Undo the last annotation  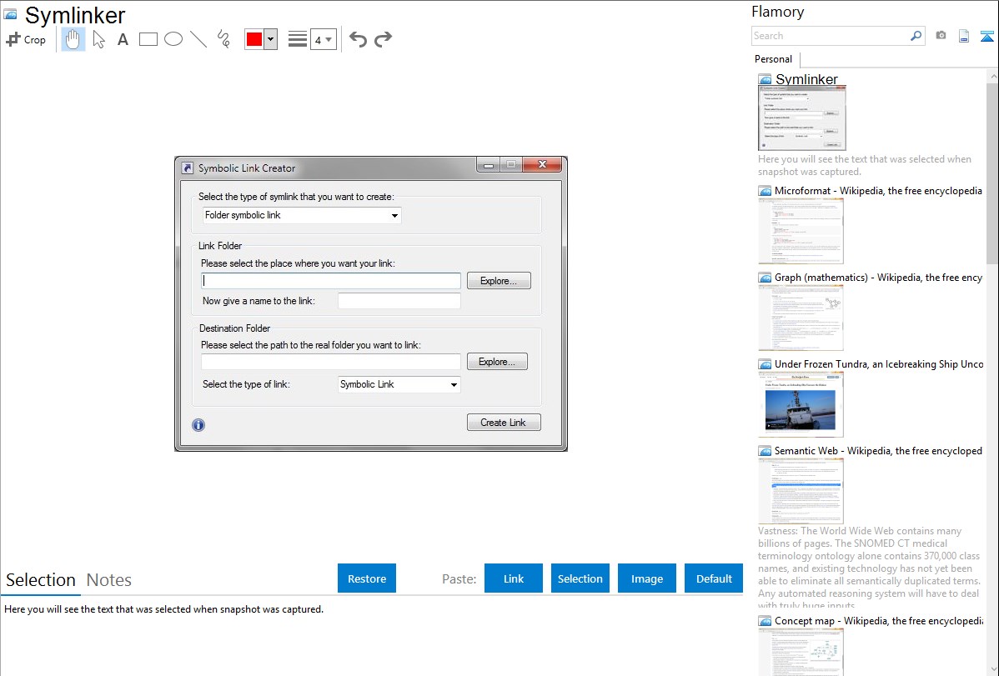click(358, 39)
